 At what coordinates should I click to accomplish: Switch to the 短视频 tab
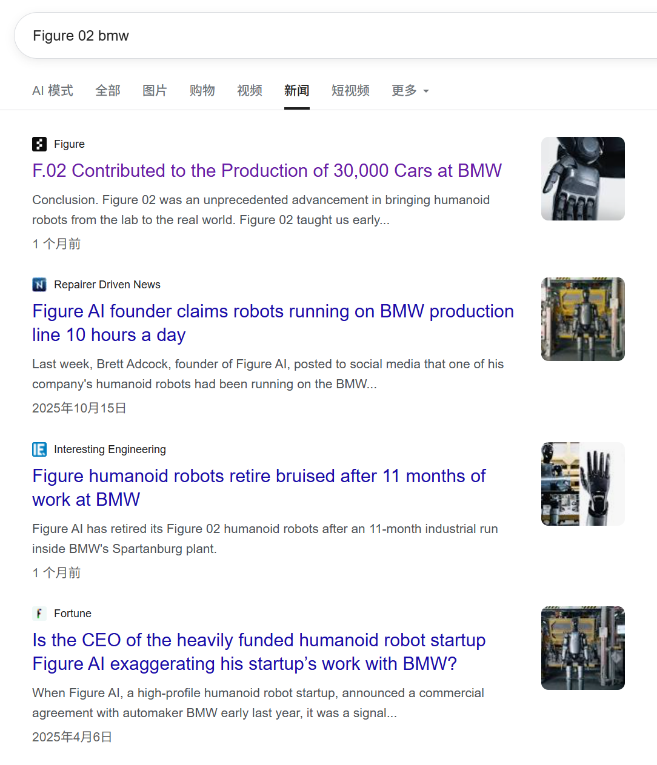(350, 91)
